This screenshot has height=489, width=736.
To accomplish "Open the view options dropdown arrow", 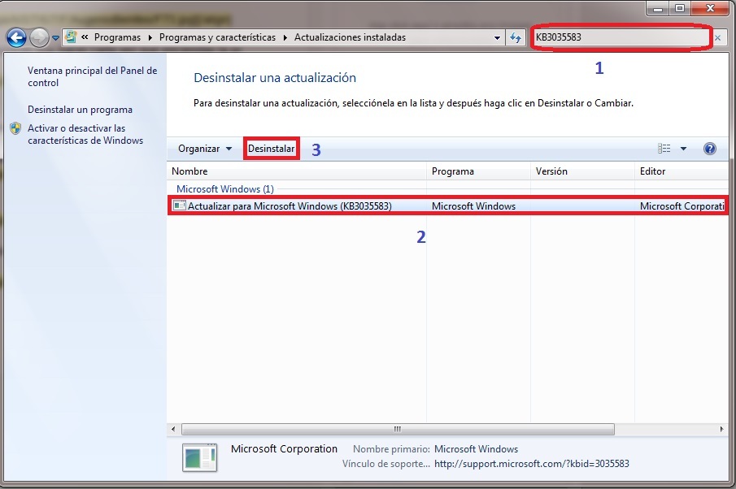I will coord(683,149).
